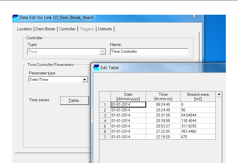Screen dimensions: 238x163
Task: Click the greyed Triggers tab
Action: pos(87,29)
